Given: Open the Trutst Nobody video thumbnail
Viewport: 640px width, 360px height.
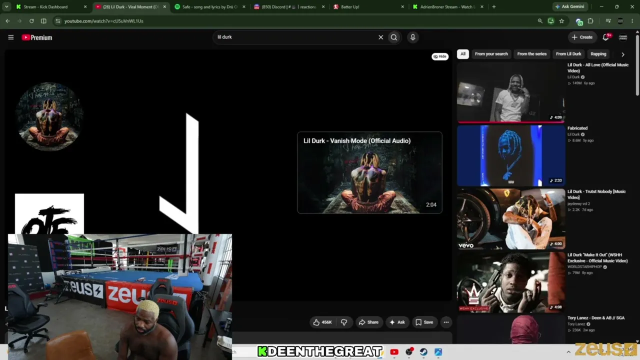Looking at the screenshot, I should (510, 219).
